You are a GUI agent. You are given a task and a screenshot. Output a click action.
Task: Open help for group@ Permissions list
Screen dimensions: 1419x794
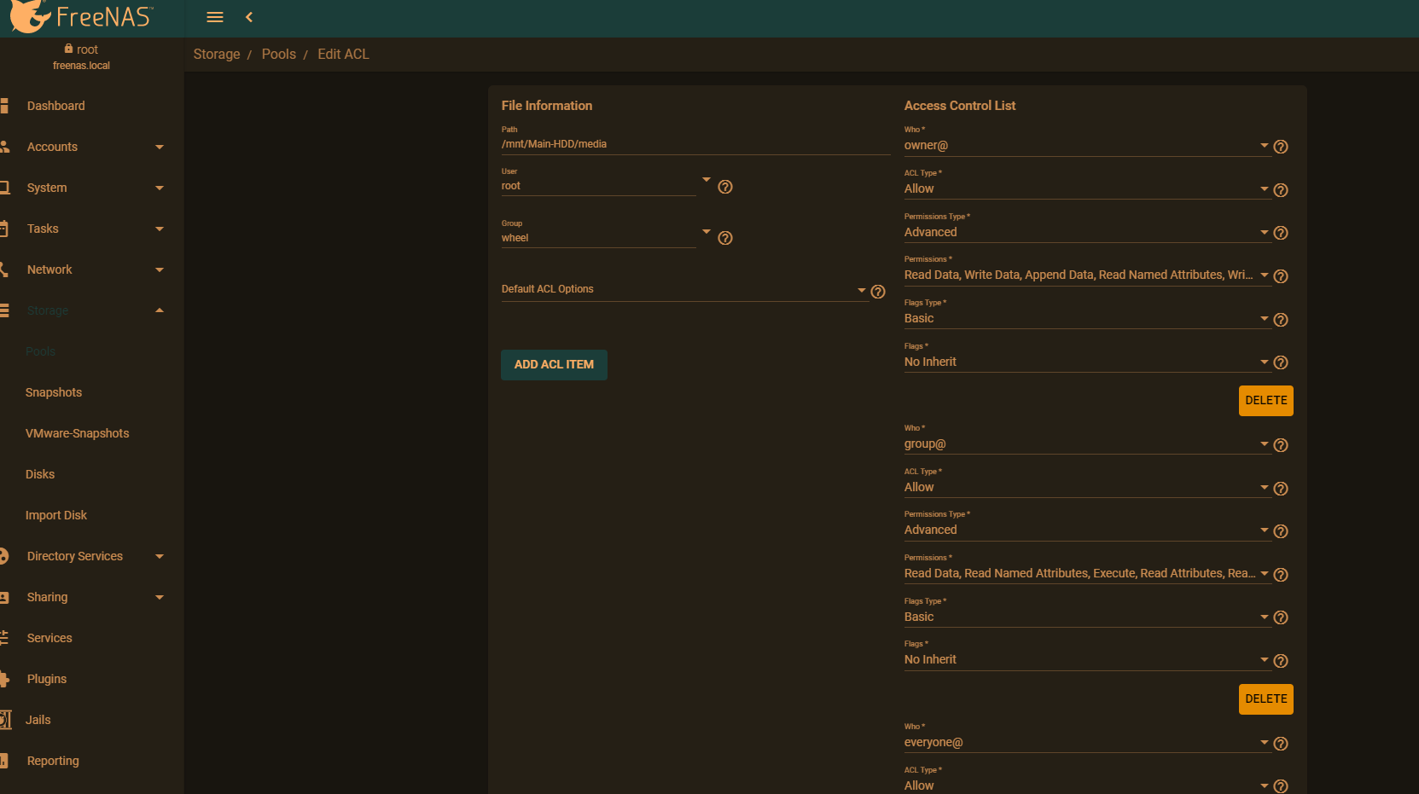[1281, 575]
